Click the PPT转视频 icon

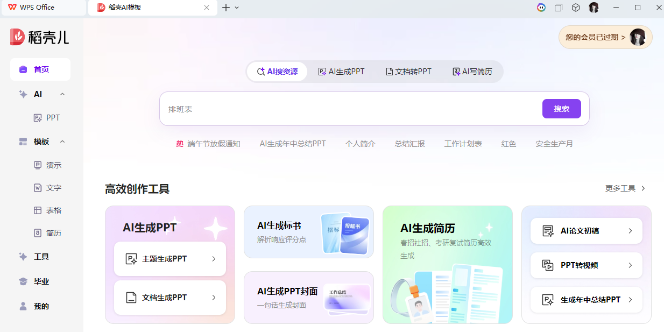548,265
